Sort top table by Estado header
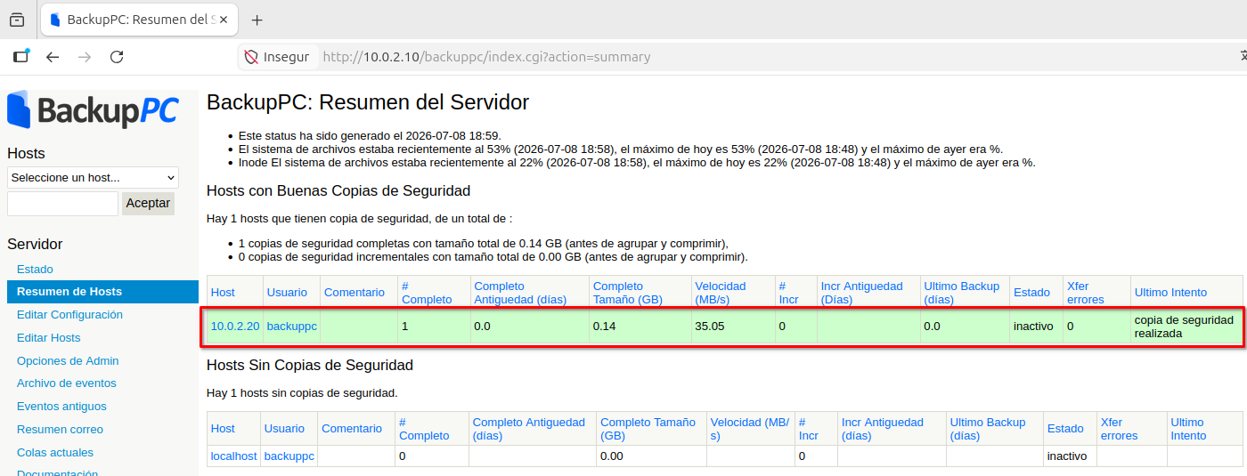The height and width of the screenshot is (476, 1247). (1031, 293)
